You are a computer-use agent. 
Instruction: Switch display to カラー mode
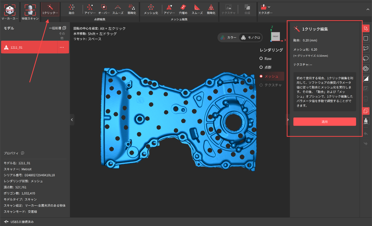228,38
